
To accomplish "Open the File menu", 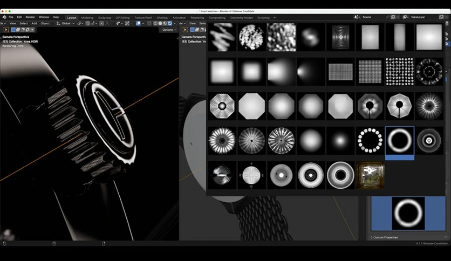I will [11, 17].
